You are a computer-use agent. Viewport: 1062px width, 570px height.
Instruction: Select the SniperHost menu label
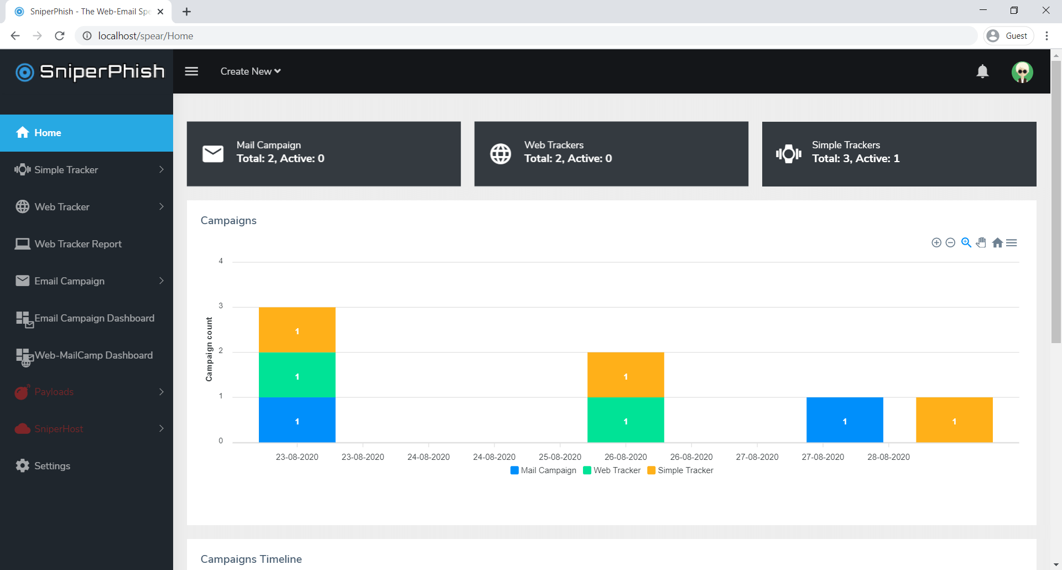(x=59, y=429)
